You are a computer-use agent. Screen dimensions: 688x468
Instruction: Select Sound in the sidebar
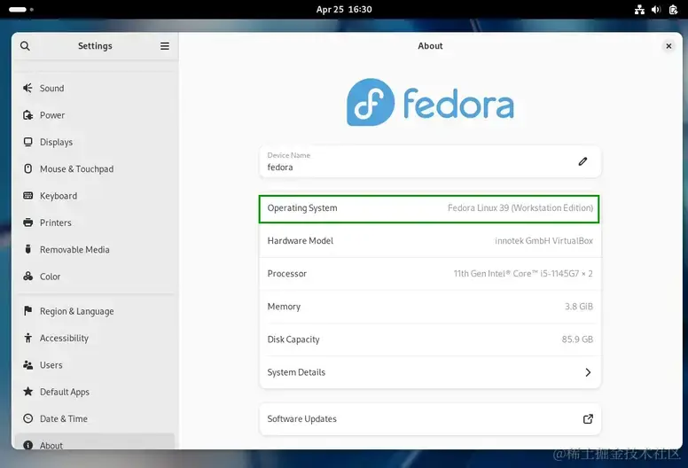[x=95, y=88]
